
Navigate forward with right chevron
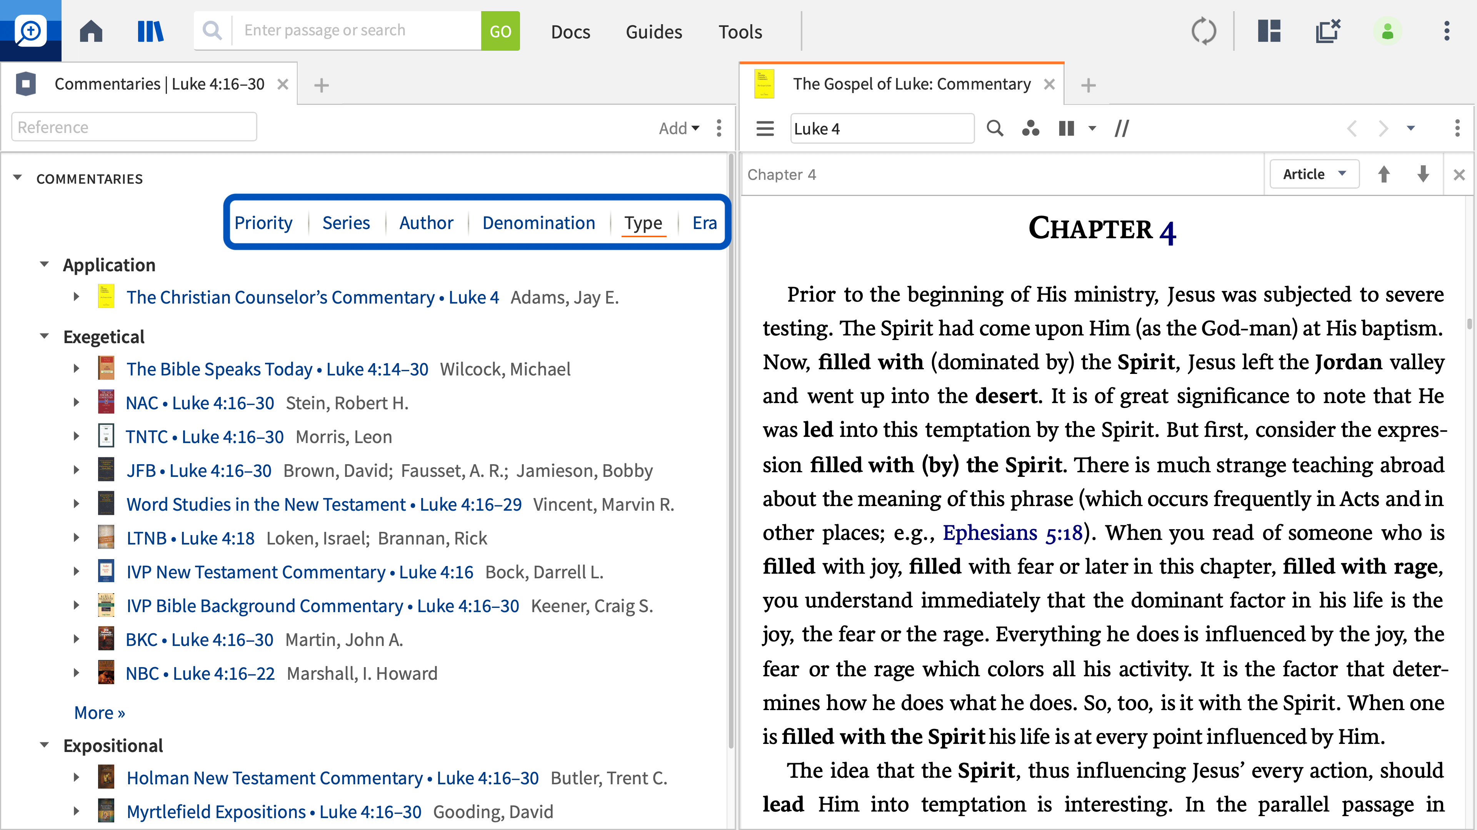click(x=1383, y=128)
